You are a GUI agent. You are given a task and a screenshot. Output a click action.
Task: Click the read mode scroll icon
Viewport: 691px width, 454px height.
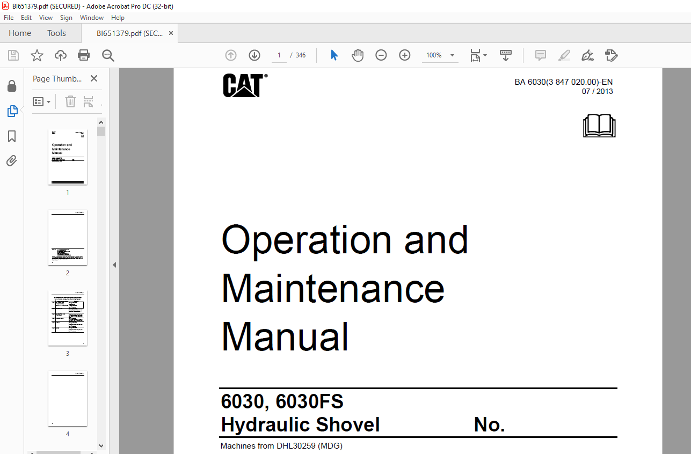pos(506,55)
